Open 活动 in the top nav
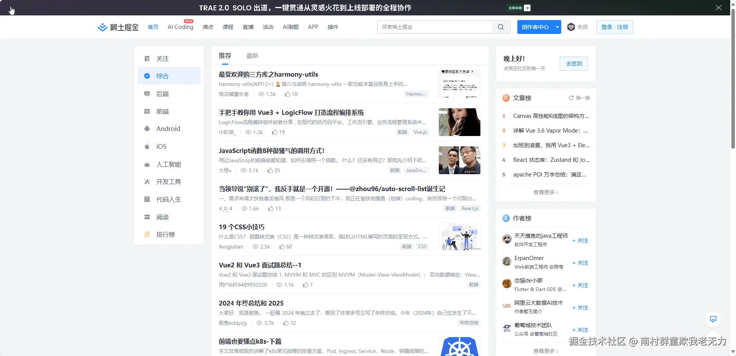Viewport: 736px width, 356px height. coord(268,27)
